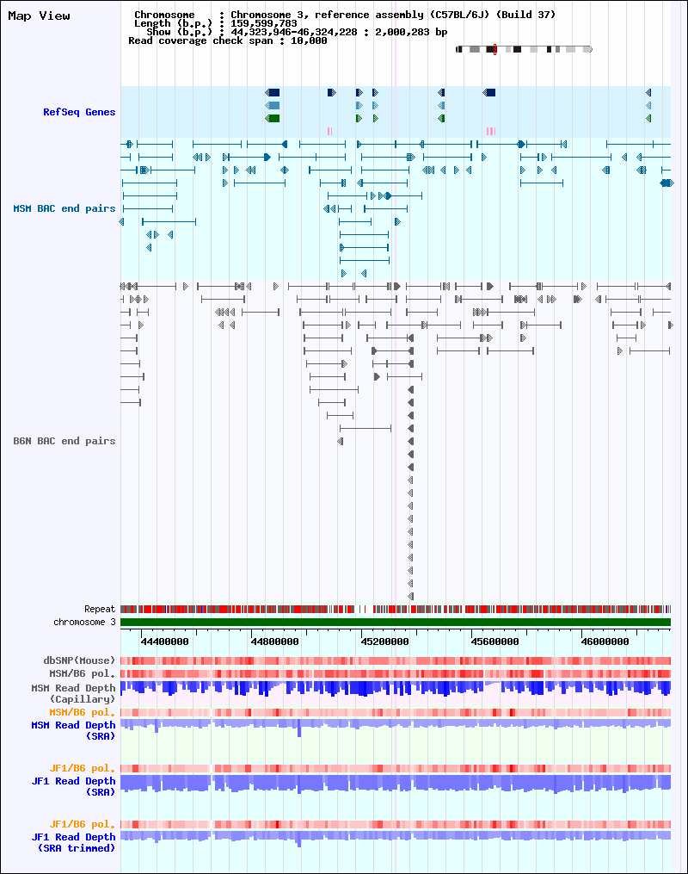688x874 pixels.
Task: Click the "159,599,783" chromosome length value
Action: 264,23
